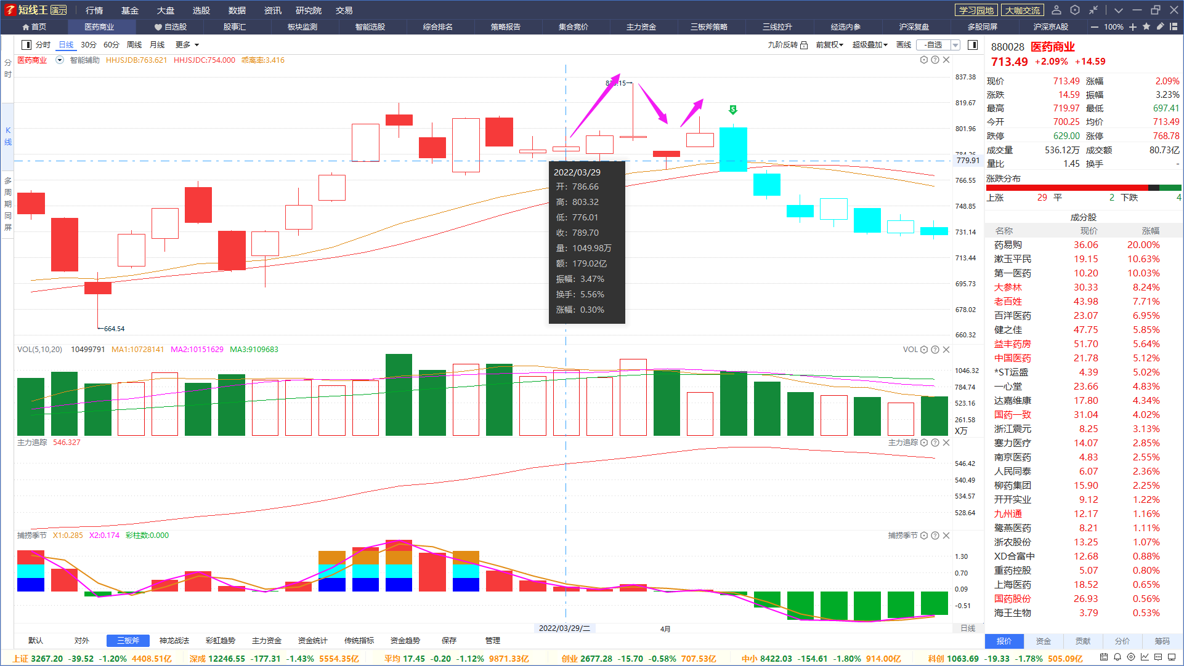Image resolution: width=1184 pixels, height=666 pixels.
Task: Select the 药易购 stock row
Action: (x=1084, y=245)
